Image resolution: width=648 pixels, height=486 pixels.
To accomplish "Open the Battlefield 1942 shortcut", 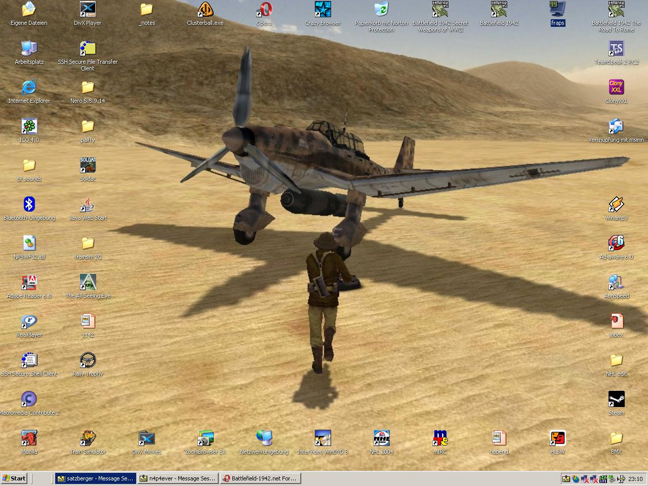I will (x=499, y=14).
